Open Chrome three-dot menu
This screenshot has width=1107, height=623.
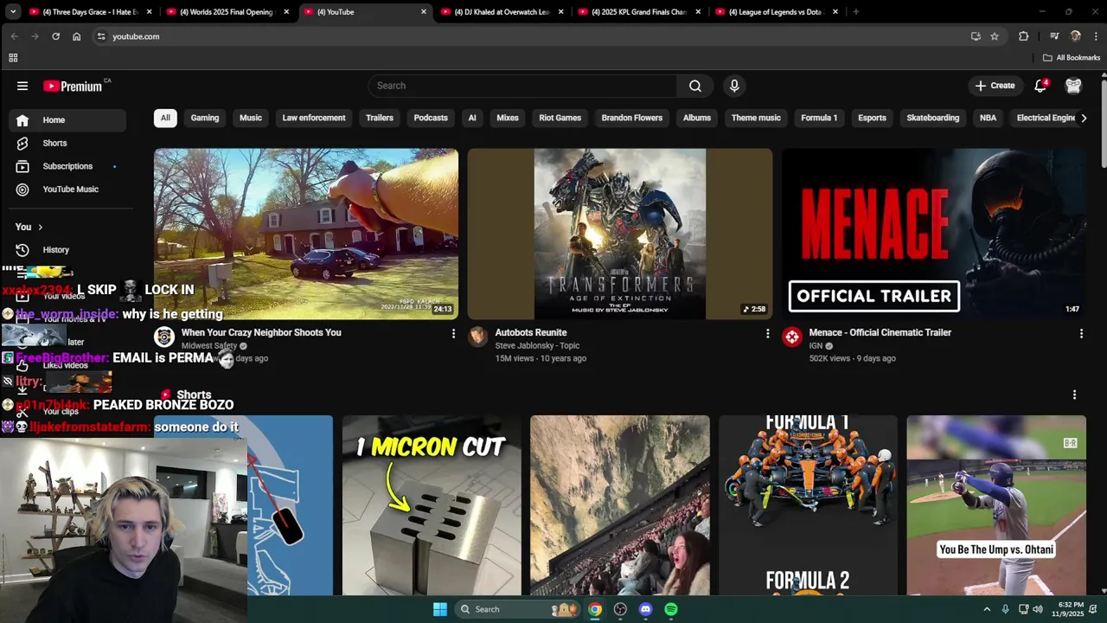(1096, 36)
